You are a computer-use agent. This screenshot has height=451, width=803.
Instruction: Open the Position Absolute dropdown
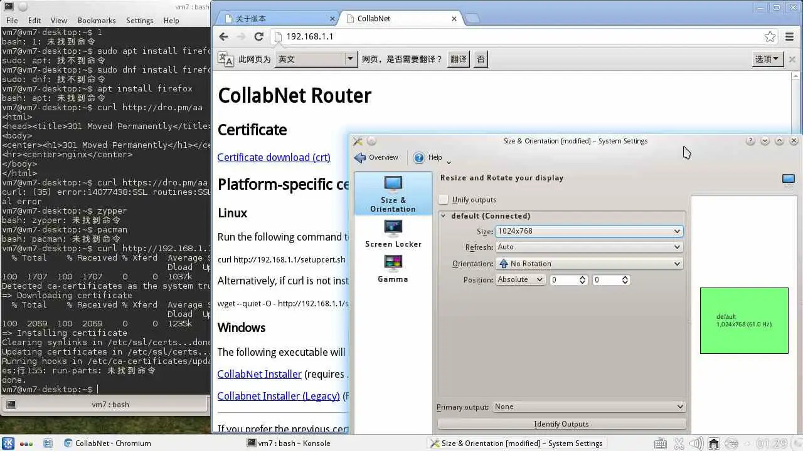click(520, 279)
